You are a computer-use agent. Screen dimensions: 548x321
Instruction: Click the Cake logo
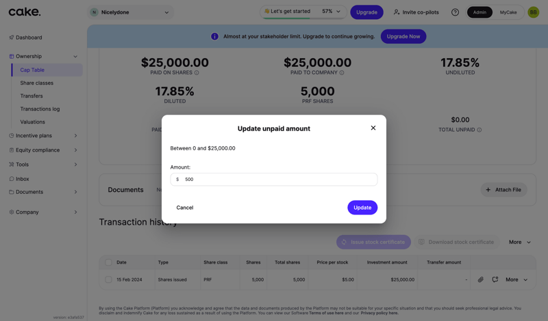[x=25, y=12]
